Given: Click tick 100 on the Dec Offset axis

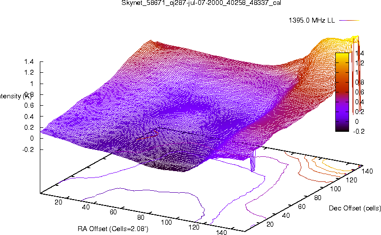Looking at the screenshot, I should [336, 189].
